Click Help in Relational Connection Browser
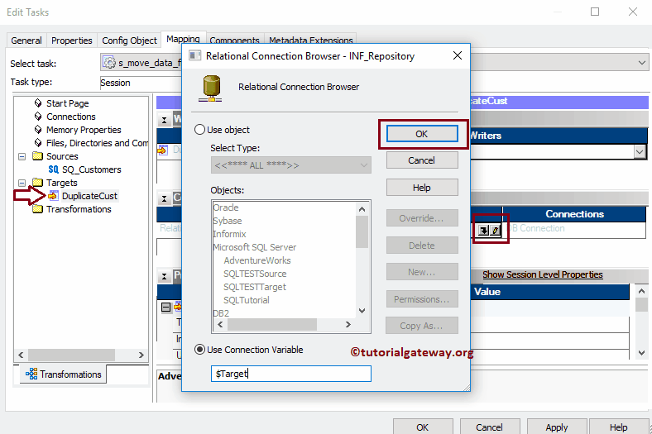Image resolution: width=652 pixels, height=434 pixels. [x=422, y=188]
